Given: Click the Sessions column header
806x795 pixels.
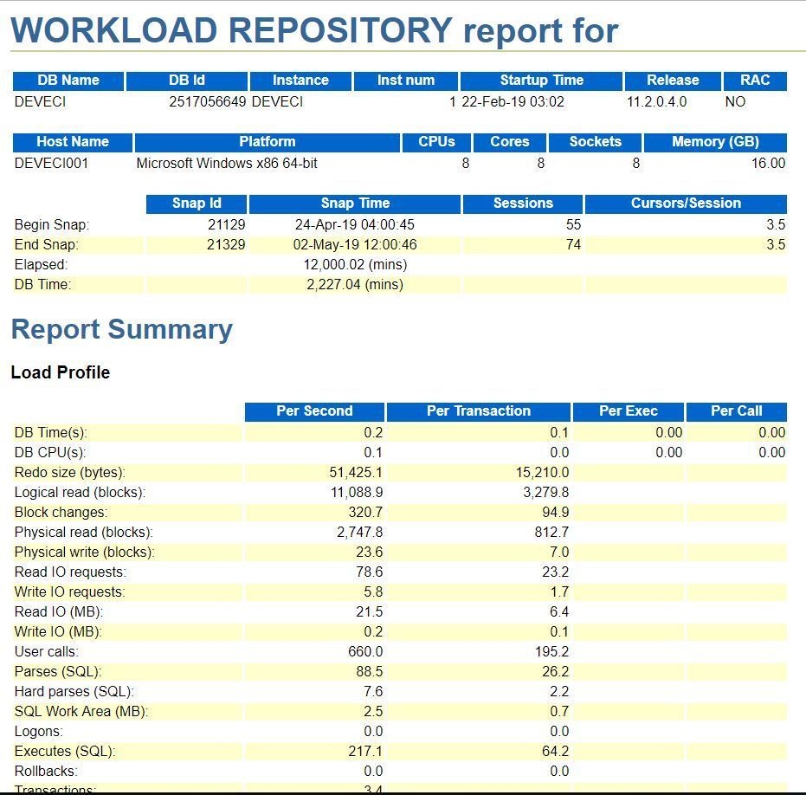Looking at the screenshot, I should 523,204.
